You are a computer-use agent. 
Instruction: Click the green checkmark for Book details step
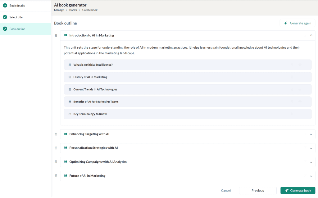tap(5, 6)
